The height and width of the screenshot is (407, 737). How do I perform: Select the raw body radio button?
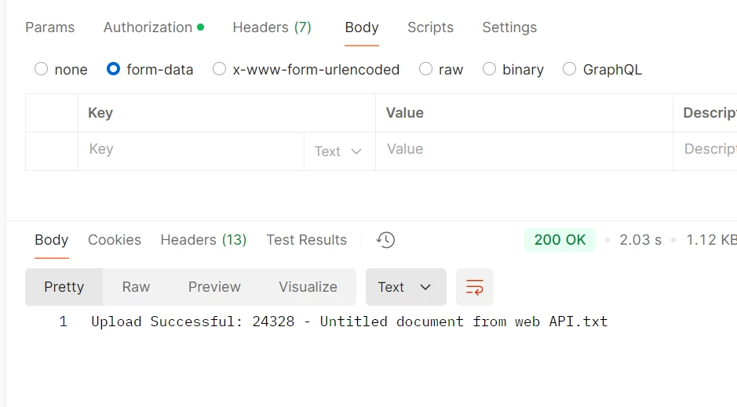(425, 69)
